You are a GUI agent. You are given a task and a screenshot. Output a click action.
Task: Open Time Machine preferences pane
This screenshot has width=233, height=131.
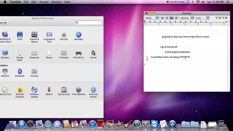pos(79,91)
